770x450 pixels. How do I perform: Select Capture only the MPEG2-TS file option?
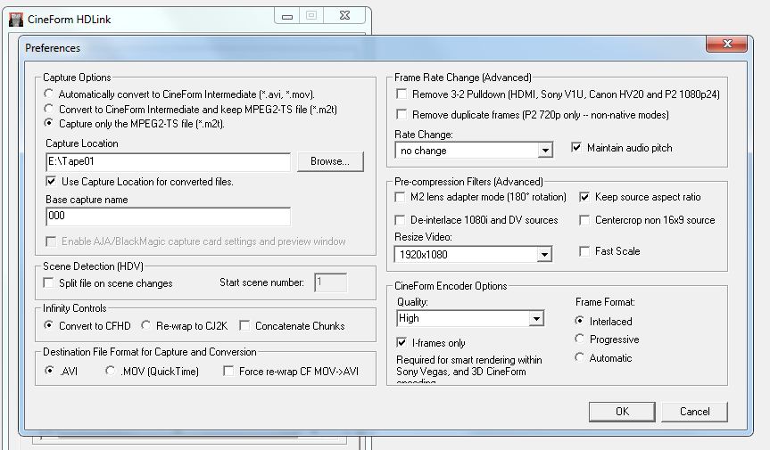click(48, 123)
